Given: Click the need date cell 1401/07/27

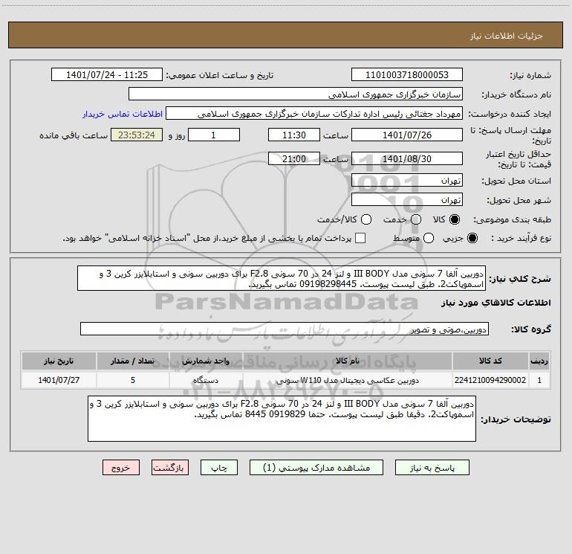Looking at the screenshot, I should pos(59,380).
